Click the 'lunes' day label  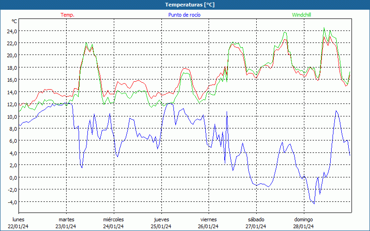pos(18,219)
